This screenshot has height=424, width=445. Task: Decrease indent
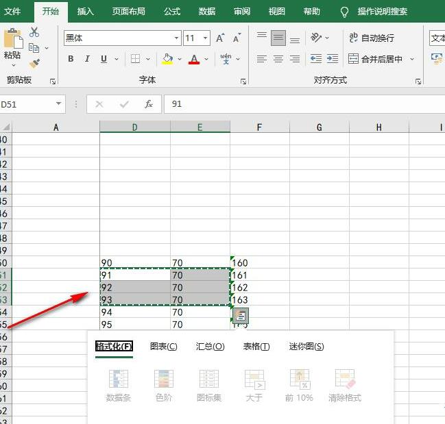316,59
